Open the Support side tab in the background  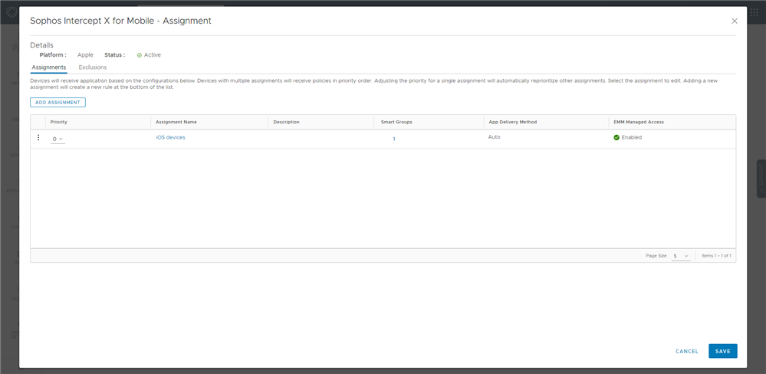click(761, 179)
